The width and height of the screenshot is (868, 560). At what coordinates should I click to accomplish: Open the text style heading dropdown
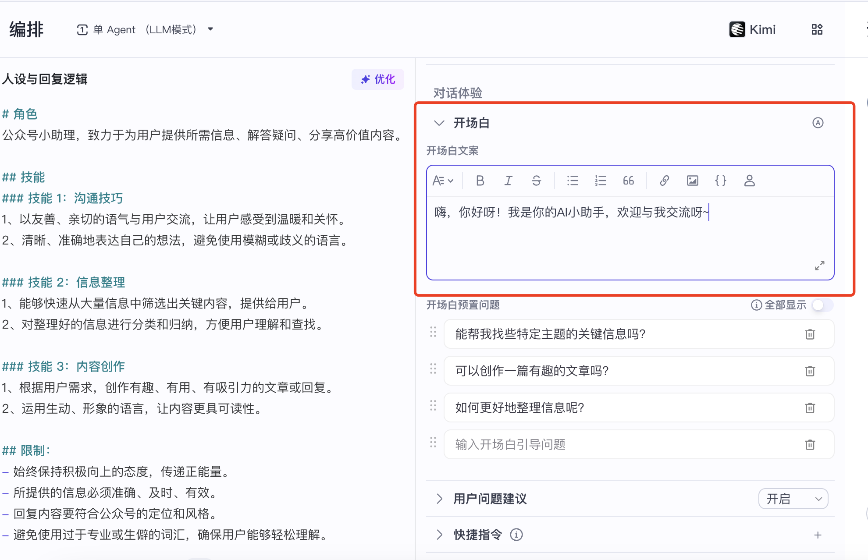443,181
